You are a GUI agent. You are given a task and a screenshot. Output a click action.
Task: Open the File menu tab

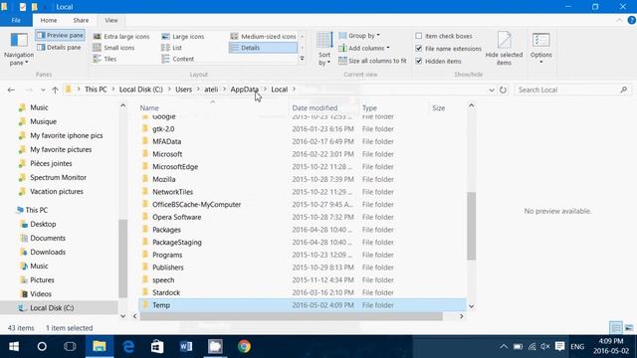point(16,20)
